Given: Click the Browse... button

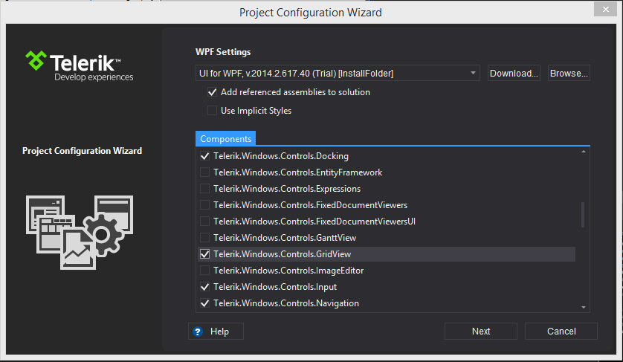Looking at the screenshot, I should [x=569, y=73].
